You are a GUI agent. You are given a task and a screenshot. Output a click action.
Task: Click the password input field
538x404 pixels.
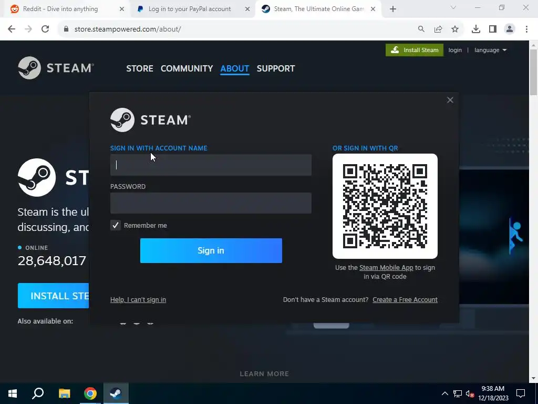click(211, 203)
